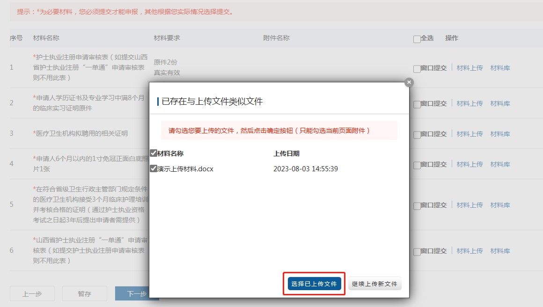This screenshot has height=307, width=543.
Task: Uncheck the 演示上传材料.docx checkbox
Action: pyautogui.click(x=154, y=168)
